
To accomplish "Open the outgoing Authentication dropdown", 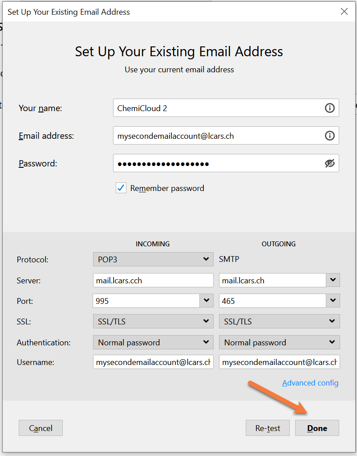I will pyautogui.click(x=279, y=343).
